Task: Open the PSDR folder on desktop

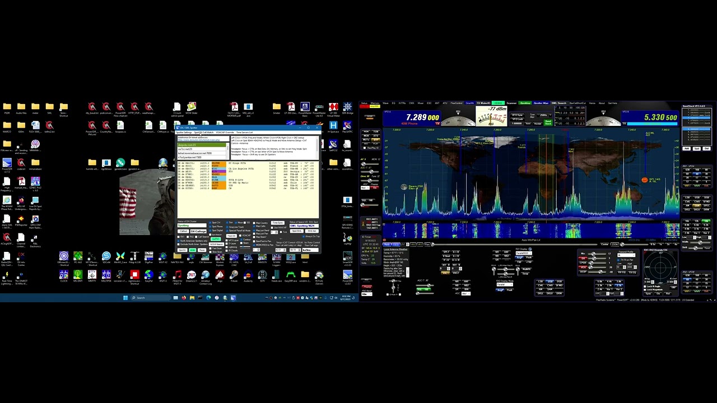Action: point(7,109)
